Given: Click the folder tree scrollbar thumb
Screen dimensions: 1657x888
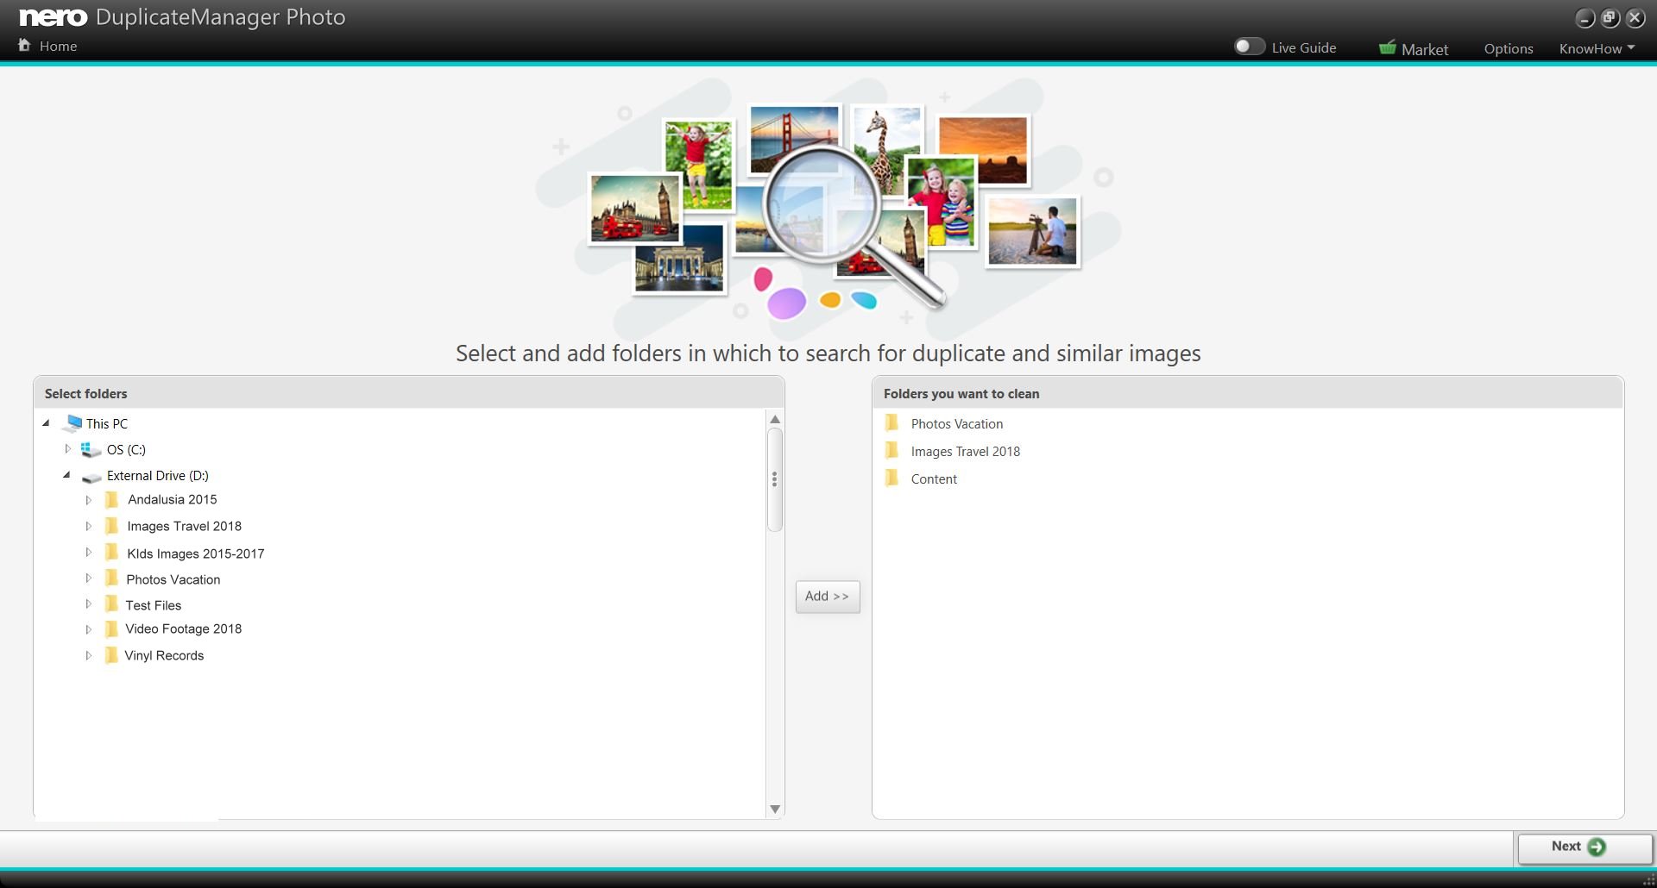Looking at the screenshot, I should (775, 479).
